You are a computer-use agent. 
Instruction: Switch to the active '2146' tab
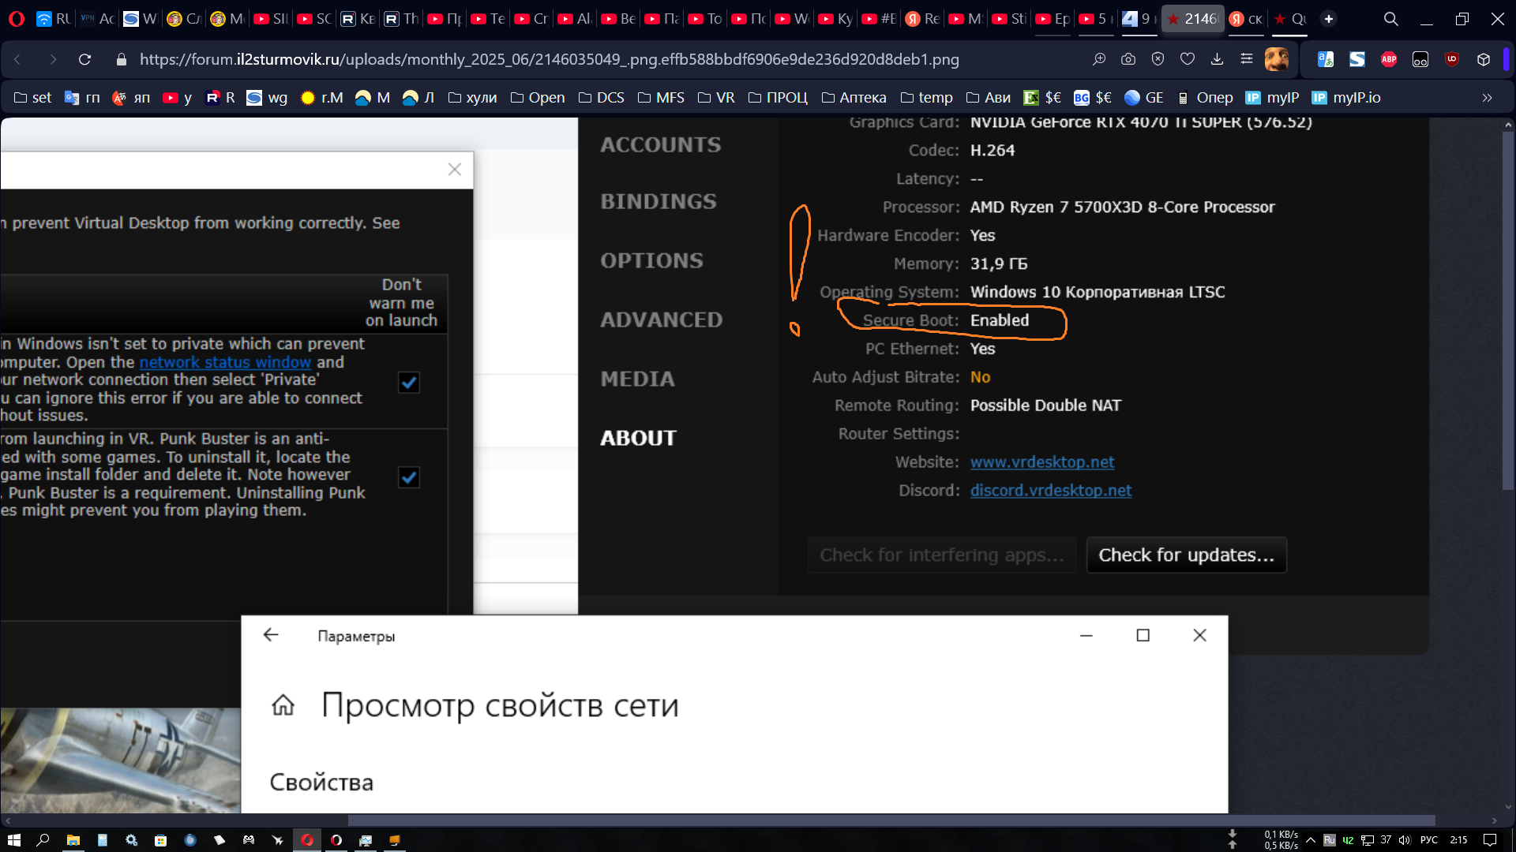point(1192,18)
